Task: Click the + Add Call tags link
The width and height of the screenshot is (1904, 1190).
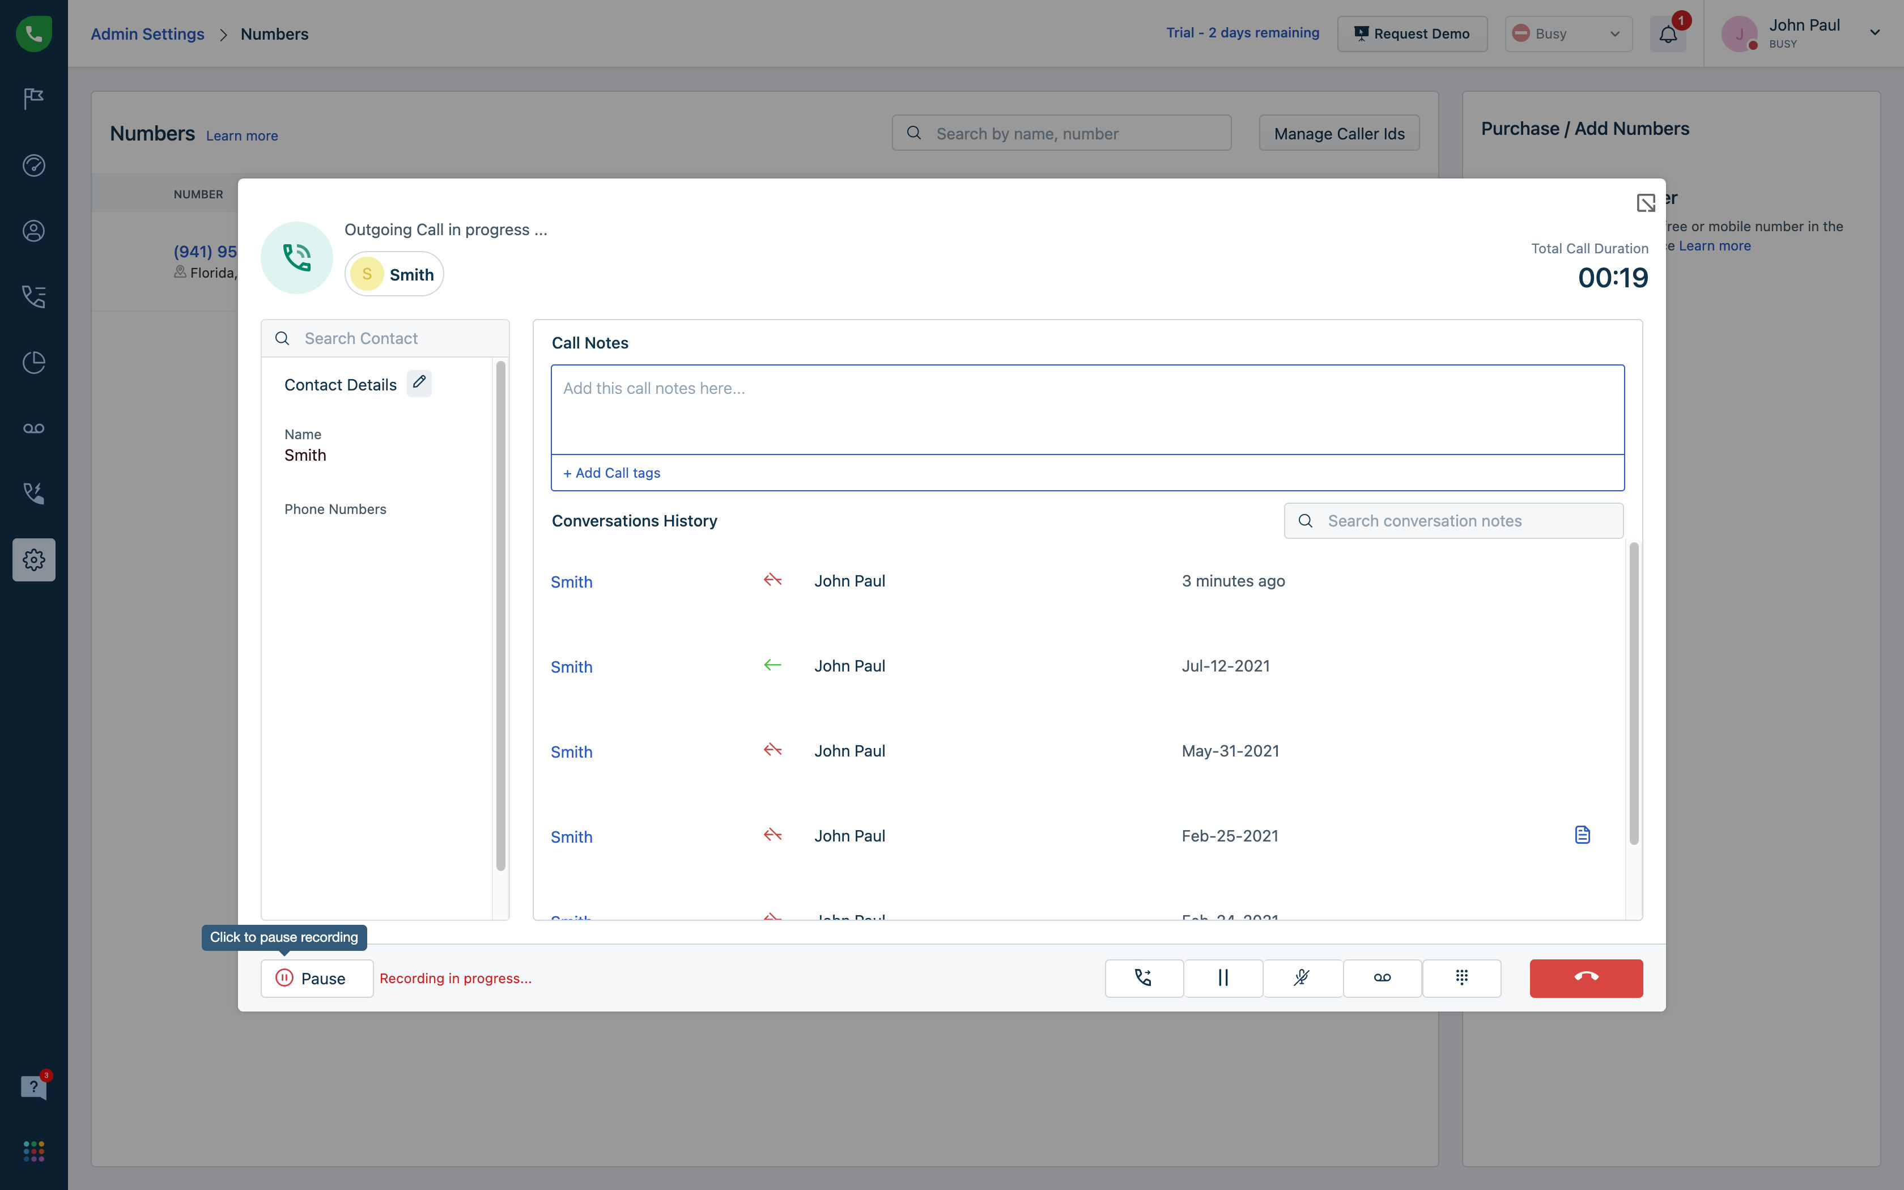Action: click(x=611, y=473)
